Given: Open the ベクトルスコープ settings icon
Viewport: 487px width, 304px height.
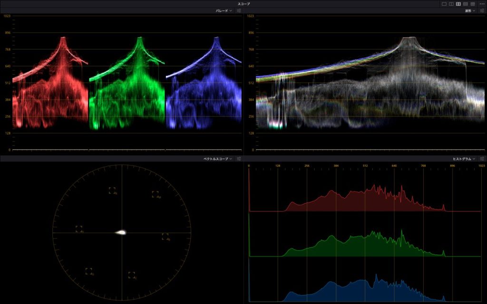Looking at the screenshot, I should [239, 159].
